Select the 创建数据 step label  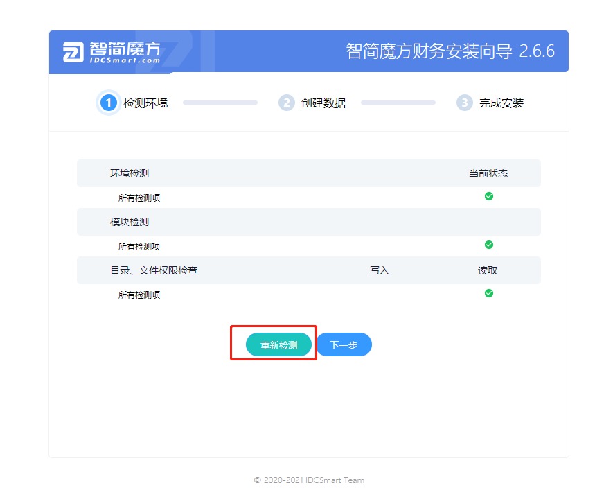(323, 103)
